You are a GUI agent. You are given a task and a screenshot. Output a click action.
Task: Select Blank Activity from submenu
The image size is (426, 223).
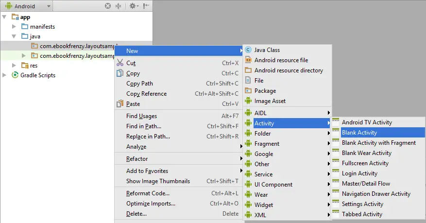(x=359, y=133)
